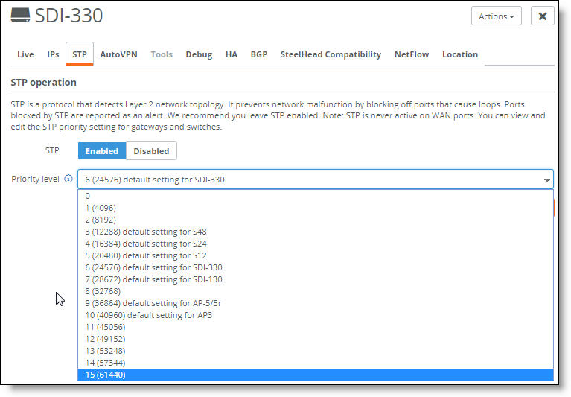Open the AutoVPN tab
The height and width of the screenshot is (397, 571).
pyautogui.click(x=118, y=54)
